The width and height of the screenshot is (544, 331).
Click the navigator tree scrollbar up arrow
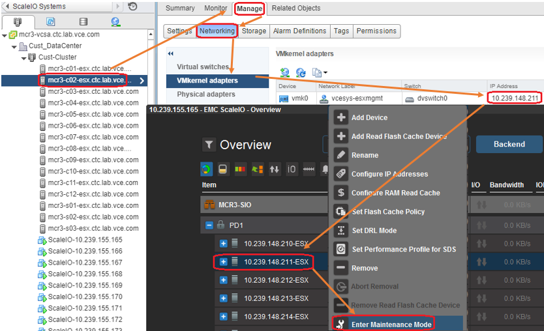point(151,35)
